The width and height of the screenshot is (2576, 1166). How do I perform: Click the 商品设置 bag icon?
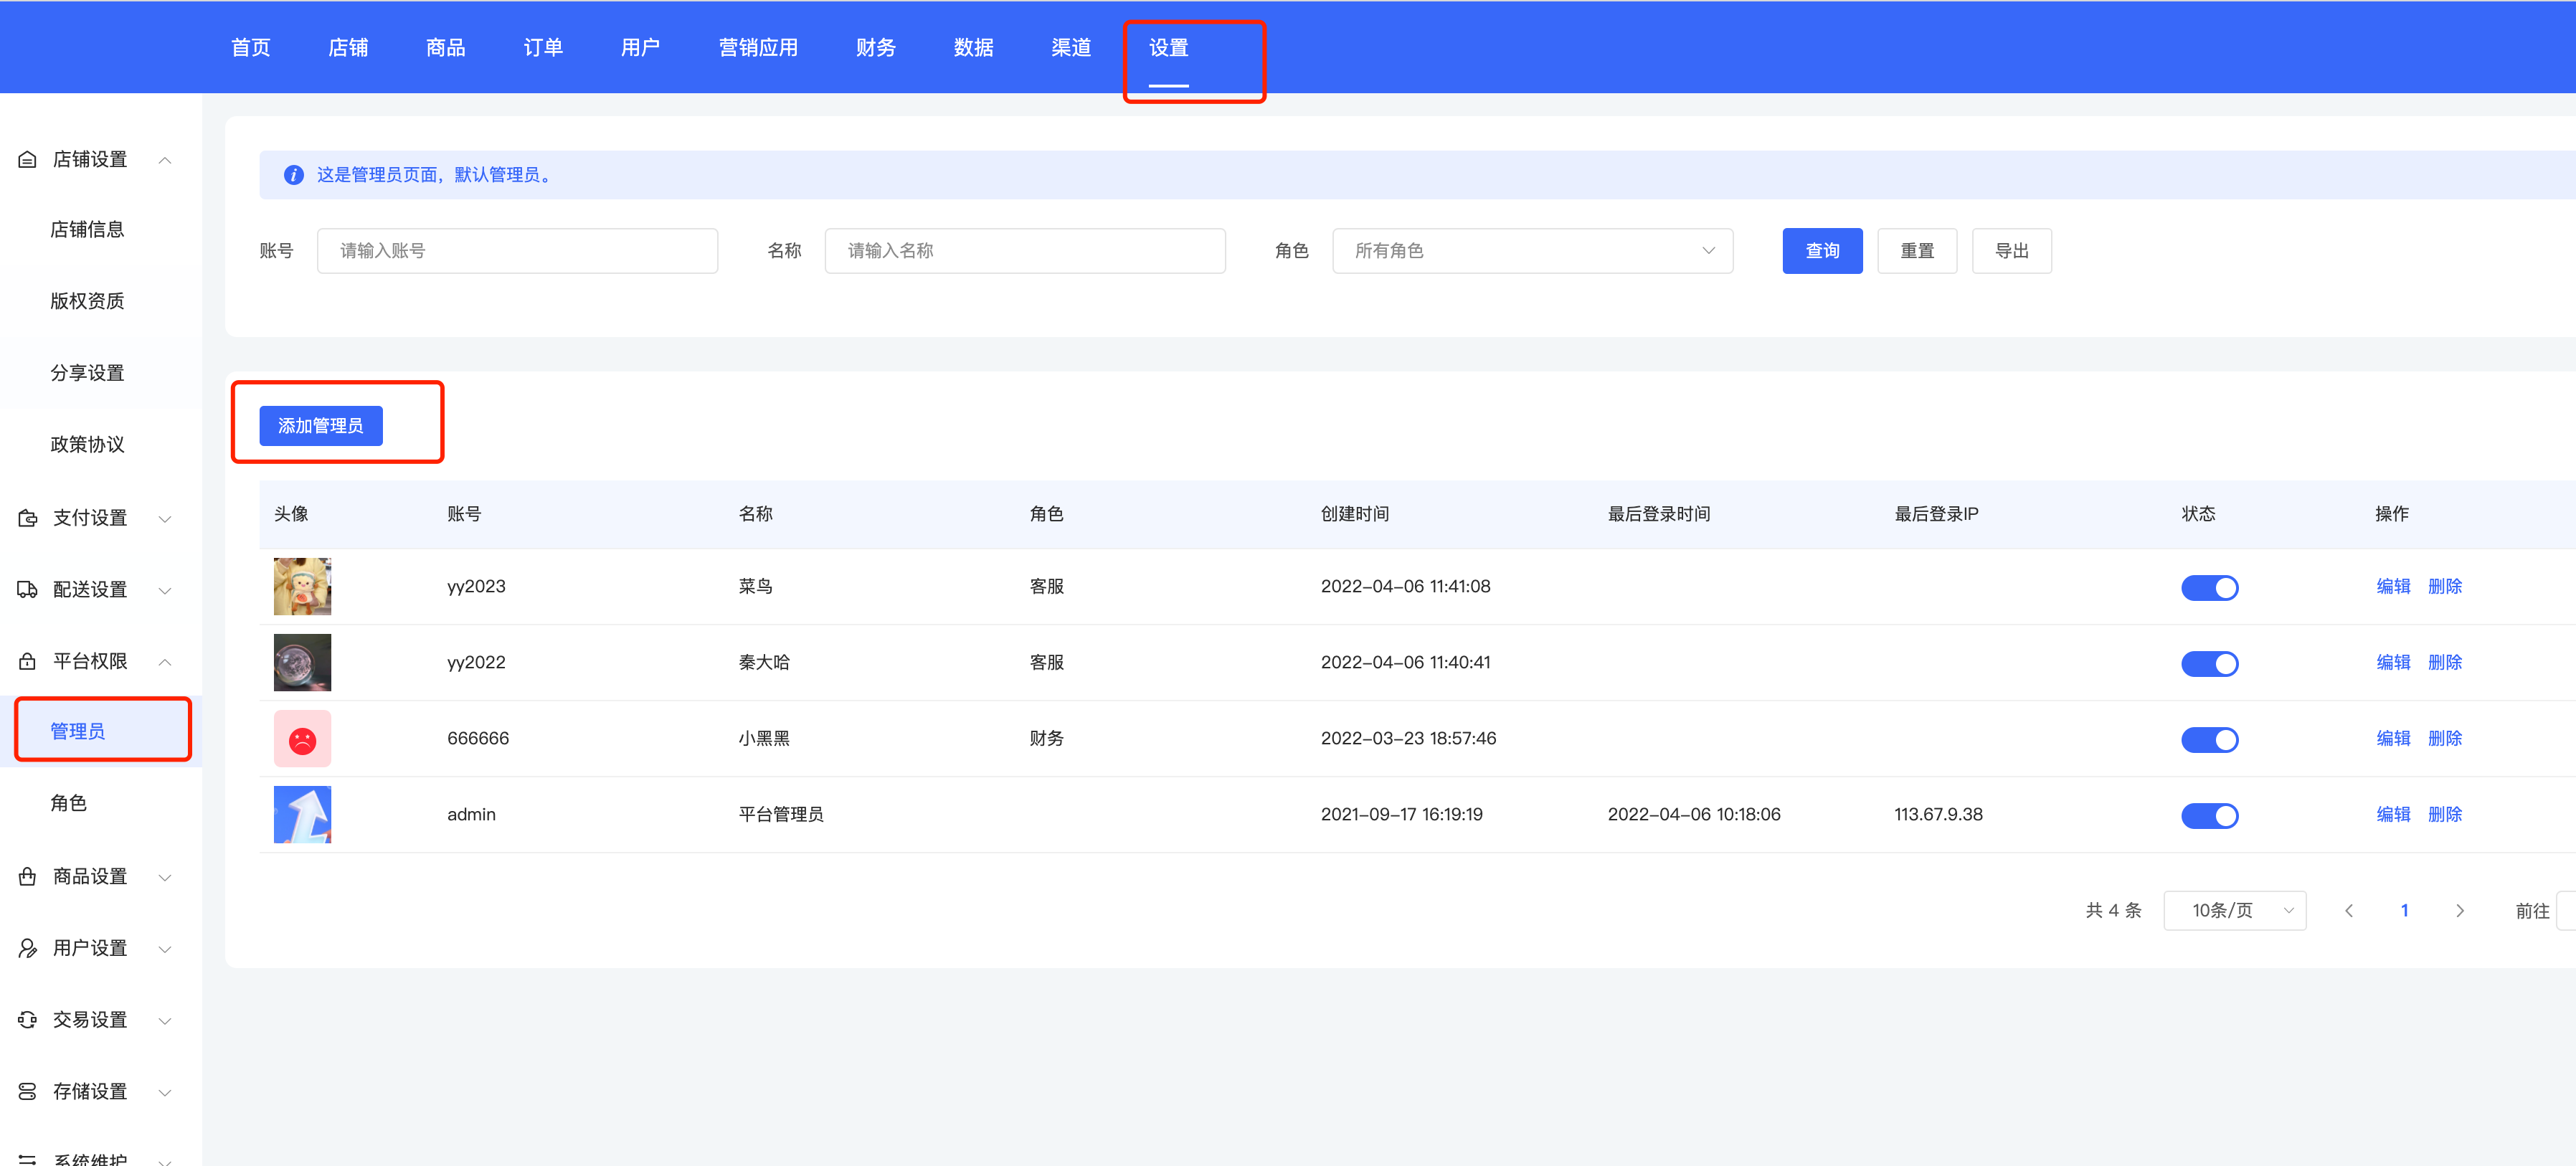pos(28,877)
